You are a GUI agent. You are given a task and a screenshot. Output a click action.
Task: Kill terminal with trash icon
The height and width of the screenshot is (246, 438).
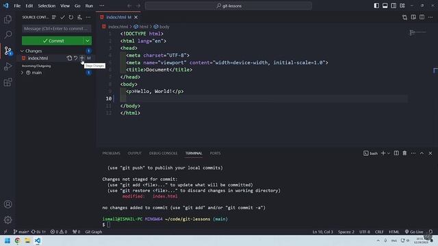pyautogui.click(x=404, y=153)
